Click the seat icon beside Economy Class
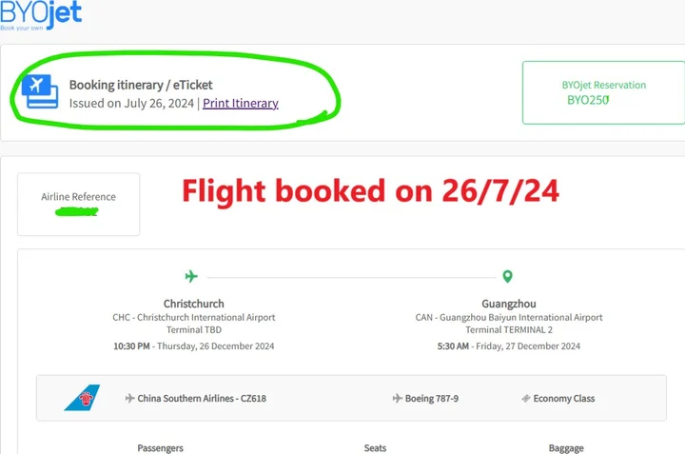The width and height of the screenshot is (685, 454). point(525,398)
